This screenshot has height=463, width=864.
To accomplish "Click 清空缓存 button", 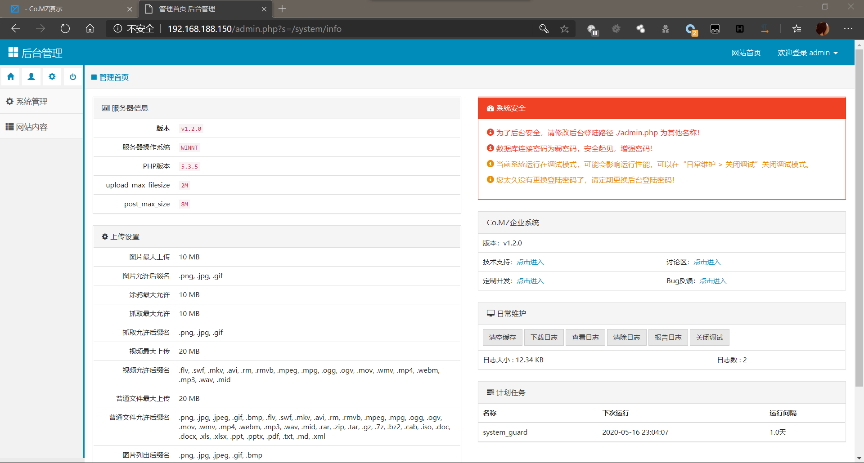I will point(503,338).
